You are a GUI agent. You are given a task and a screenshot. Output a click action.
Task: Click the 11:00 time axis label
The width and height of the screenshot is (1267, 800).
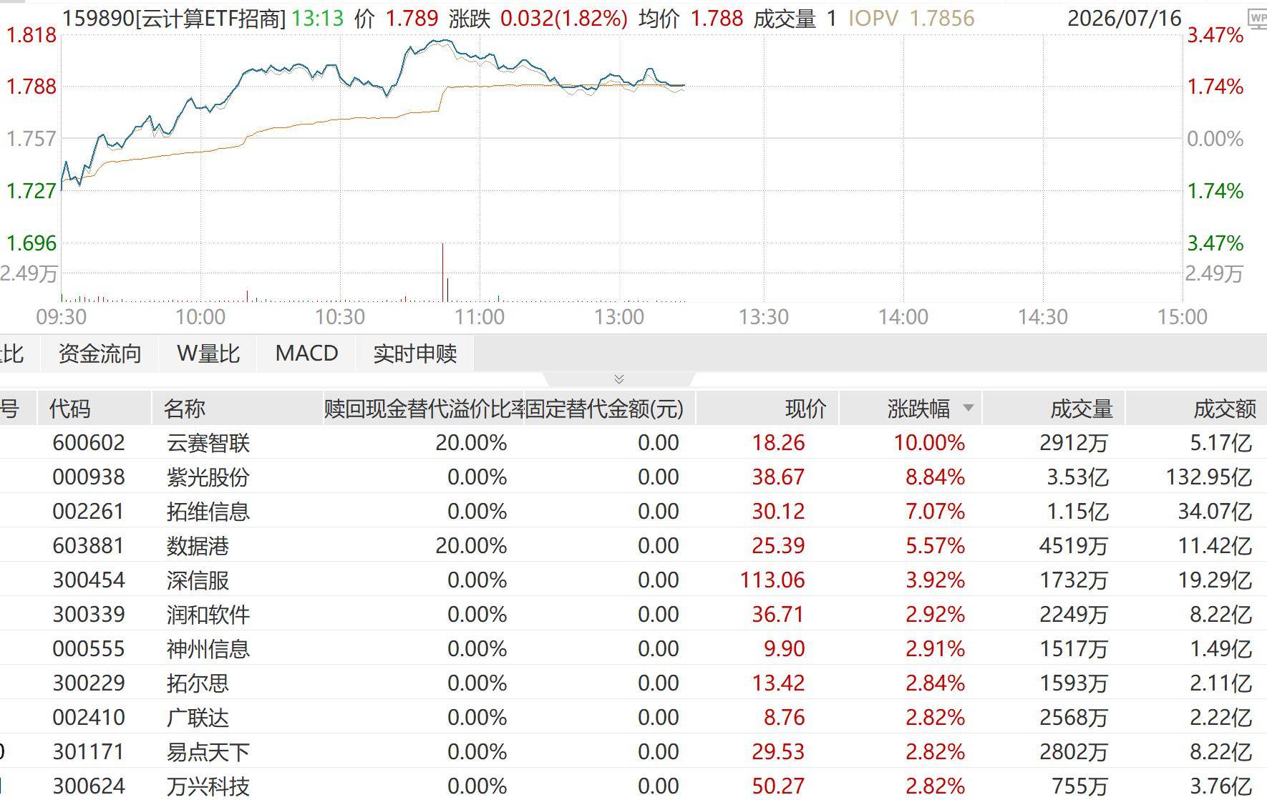tap(480, 317)
